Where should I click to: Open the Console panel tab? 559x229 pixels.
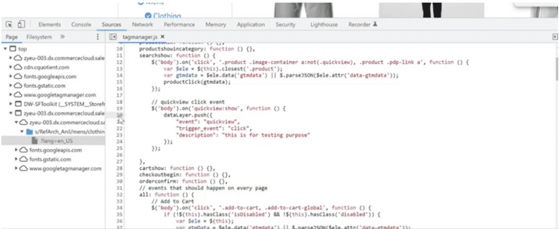pyautogui.click(x=81, y=24)
